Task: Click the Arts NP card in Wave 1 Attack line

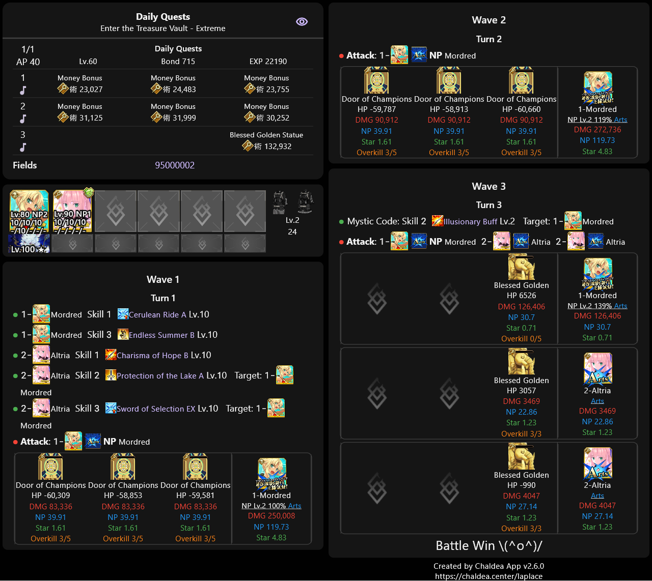Action: pos(93,441)
